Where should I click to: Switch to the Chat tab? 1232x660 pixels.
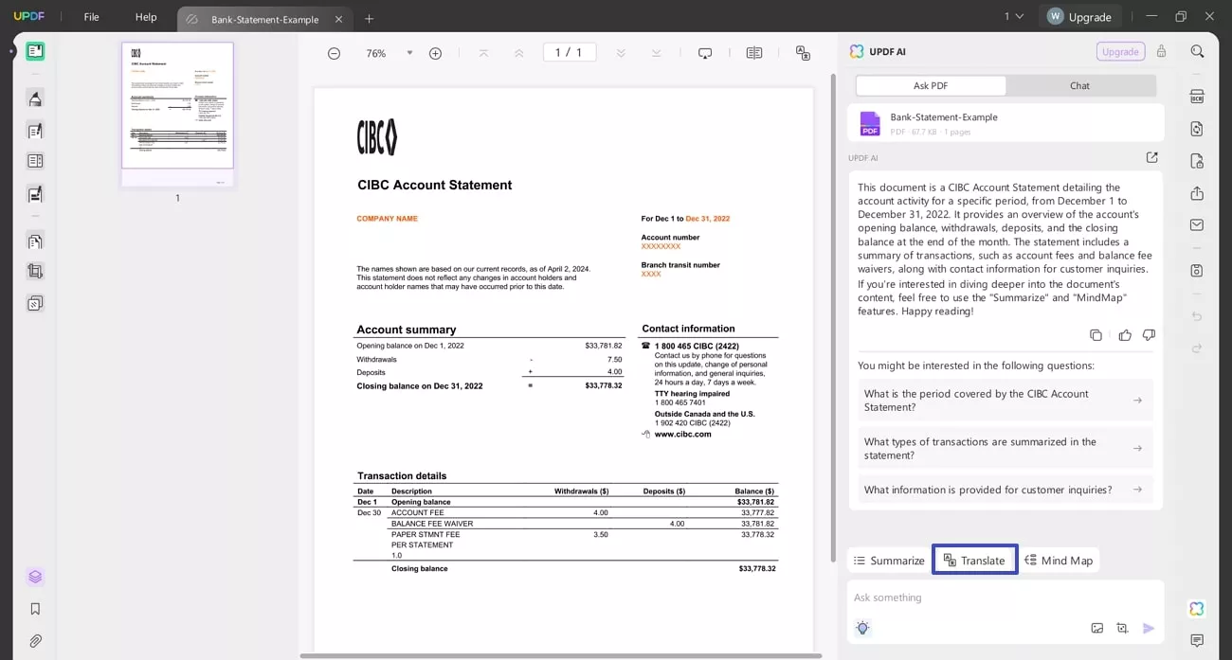click(x=1080, y=85)
